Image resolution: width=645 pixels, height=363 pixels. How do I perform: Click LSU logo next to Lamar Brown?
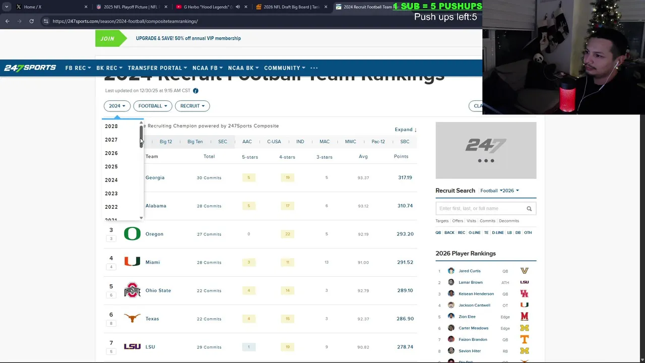525,282
